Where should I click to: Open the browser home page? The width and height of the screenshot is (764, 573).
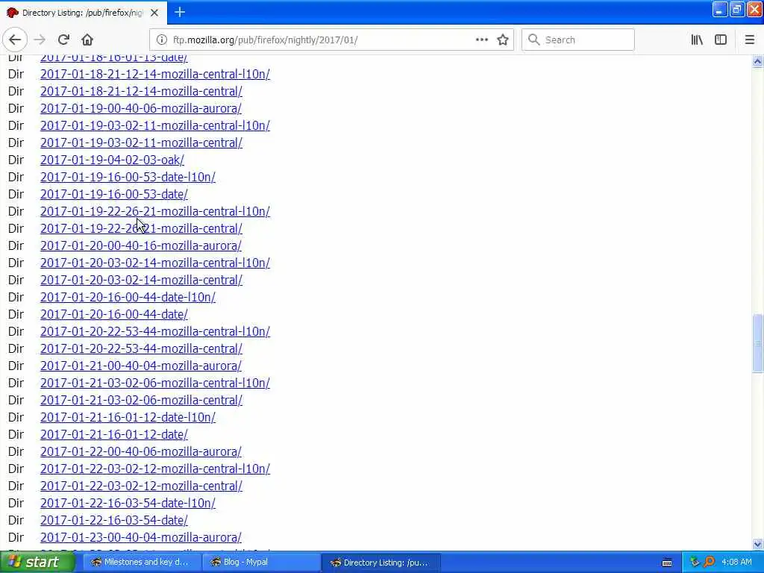point(87,40)
